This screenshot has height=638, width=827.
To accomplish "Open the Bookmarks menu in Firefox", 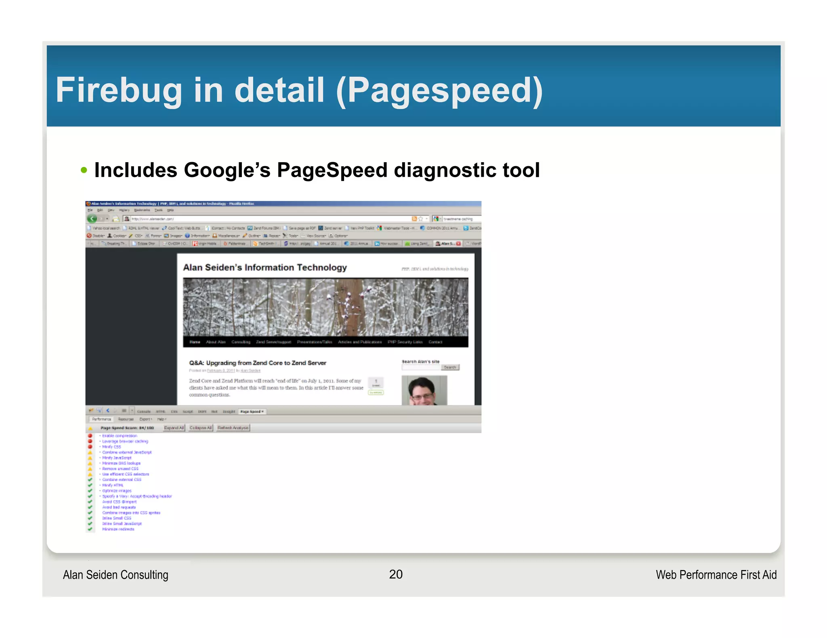I will pyautogui.click(x=142, y=210).
